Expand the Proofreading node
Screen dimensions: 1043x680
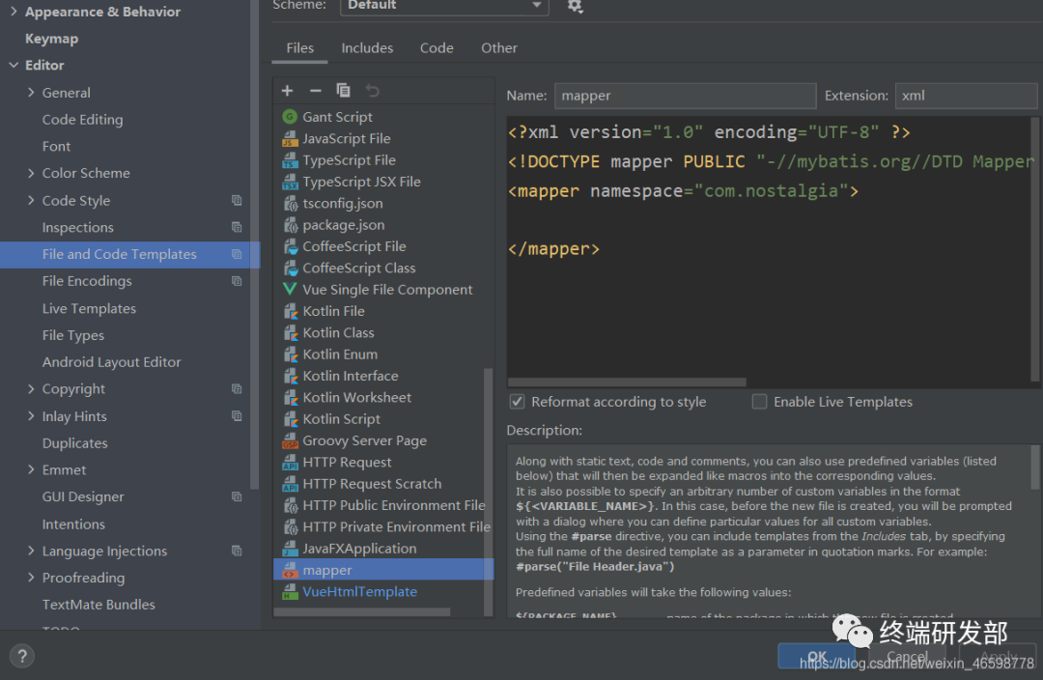(x=31, y=578)
